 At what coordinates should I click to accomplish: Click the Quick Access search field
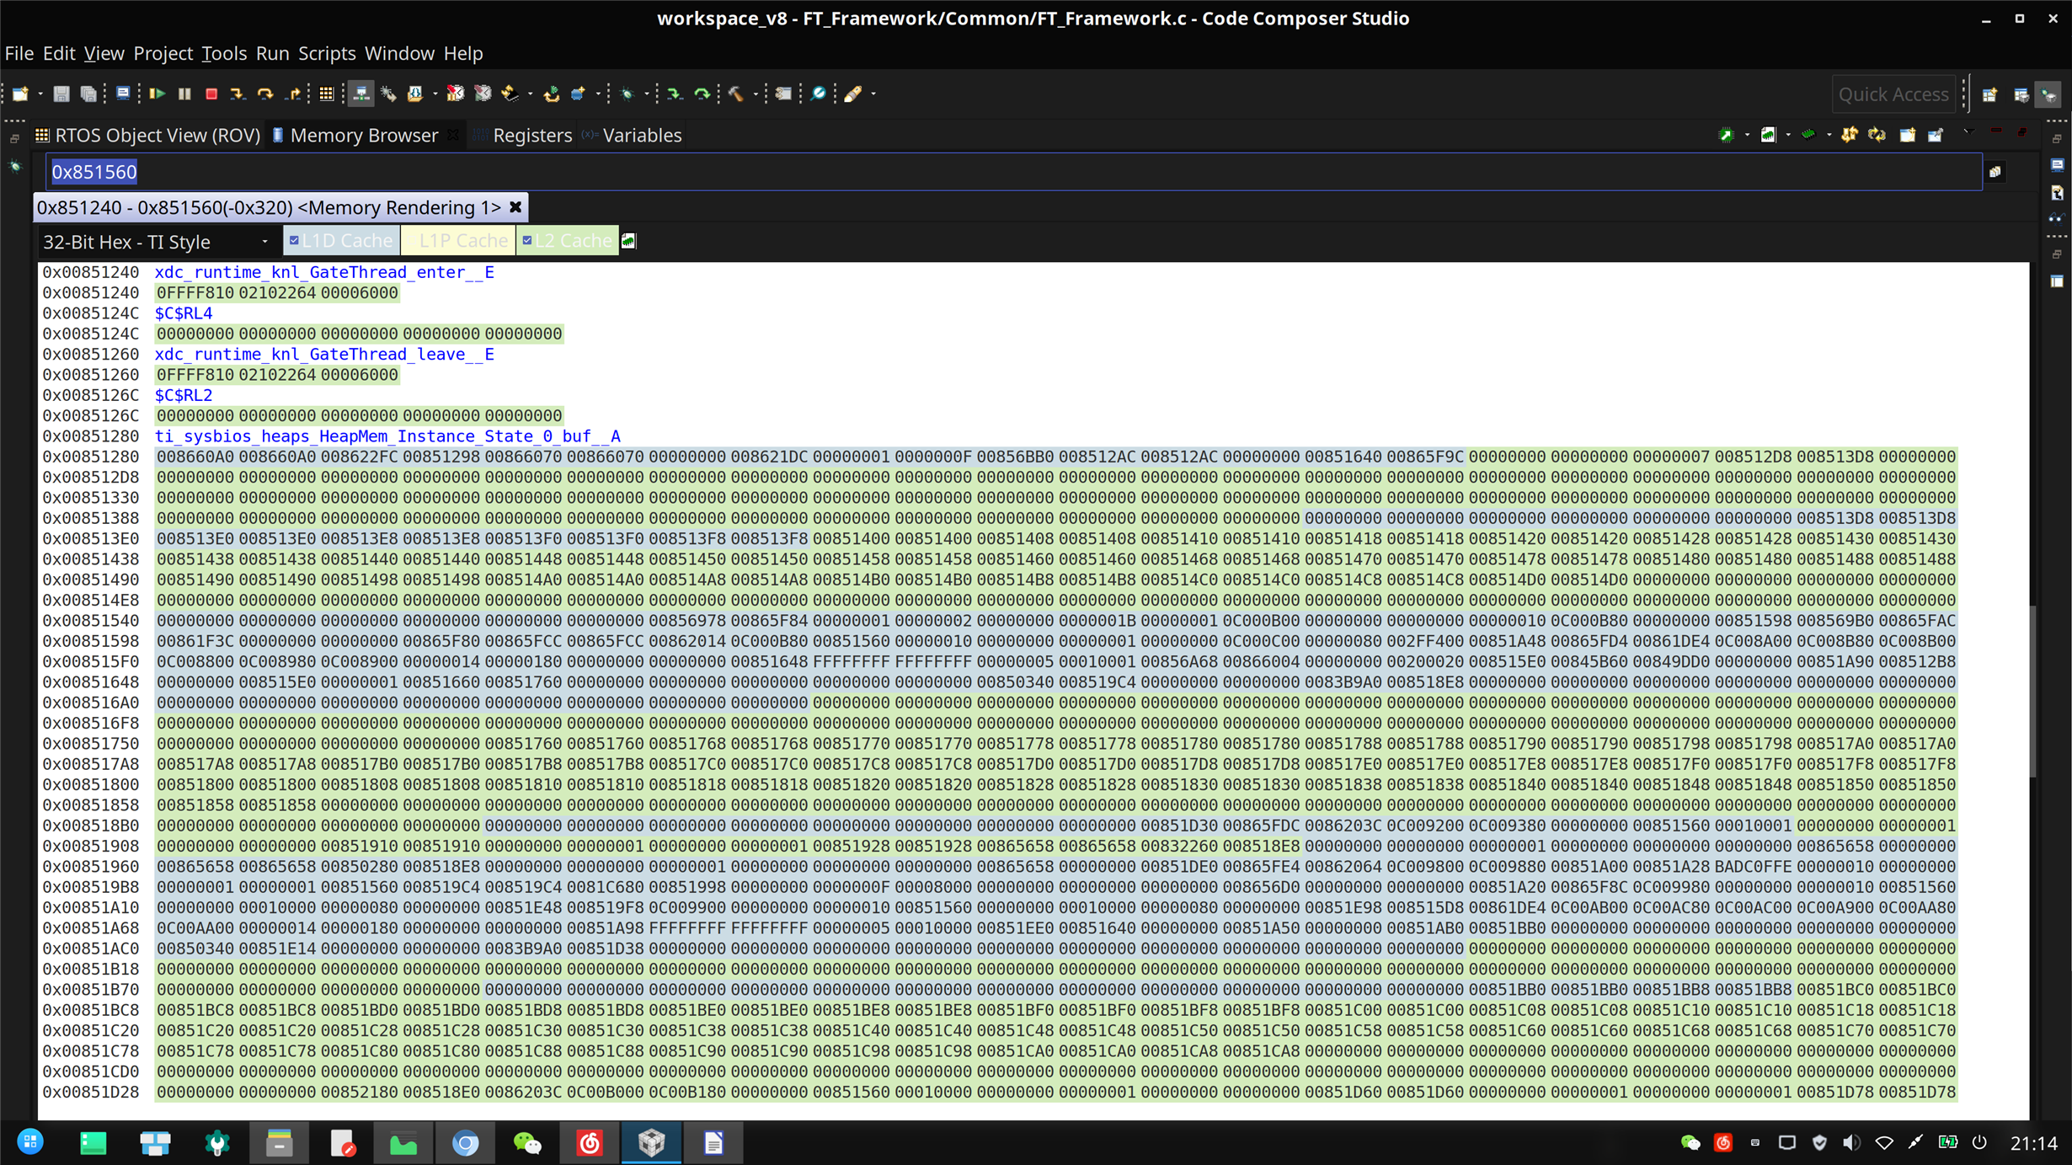tap(1893, 94)
